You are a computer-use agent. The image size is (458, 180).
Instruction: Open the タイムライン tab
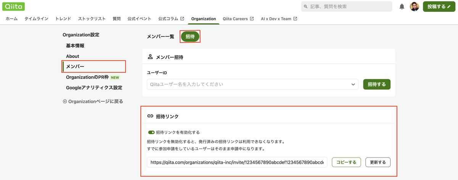click(36, 19)
